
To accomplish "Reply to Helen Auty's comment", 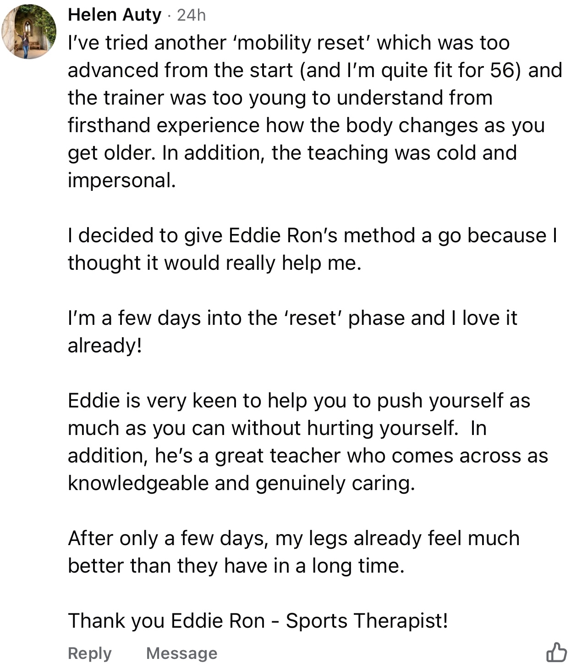I will coord(90,653).
